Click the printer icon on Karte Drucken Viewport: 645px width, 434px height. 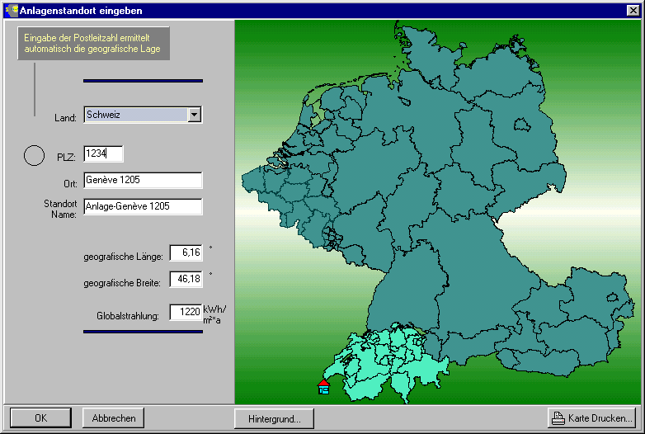558,418
